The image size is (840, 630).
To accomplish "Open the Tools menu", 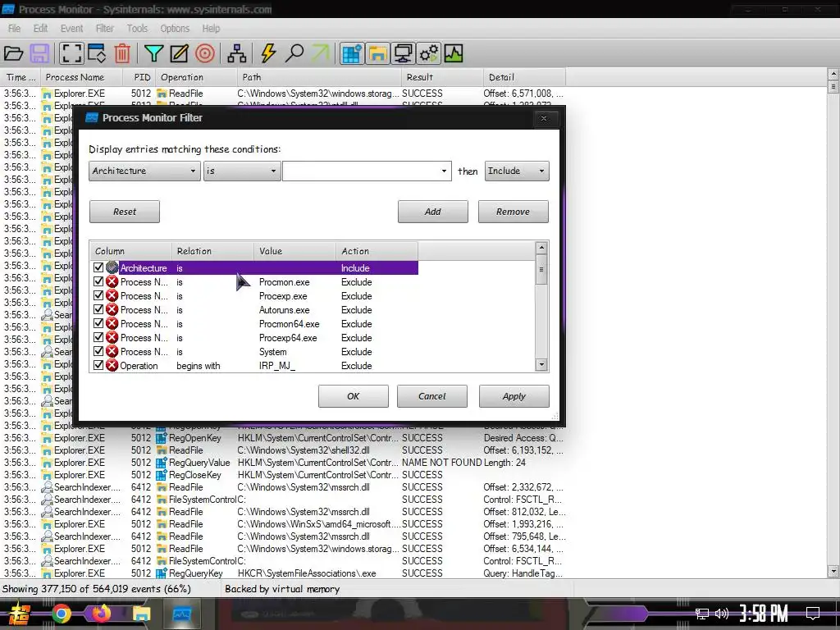I will [x=137, y=29].
